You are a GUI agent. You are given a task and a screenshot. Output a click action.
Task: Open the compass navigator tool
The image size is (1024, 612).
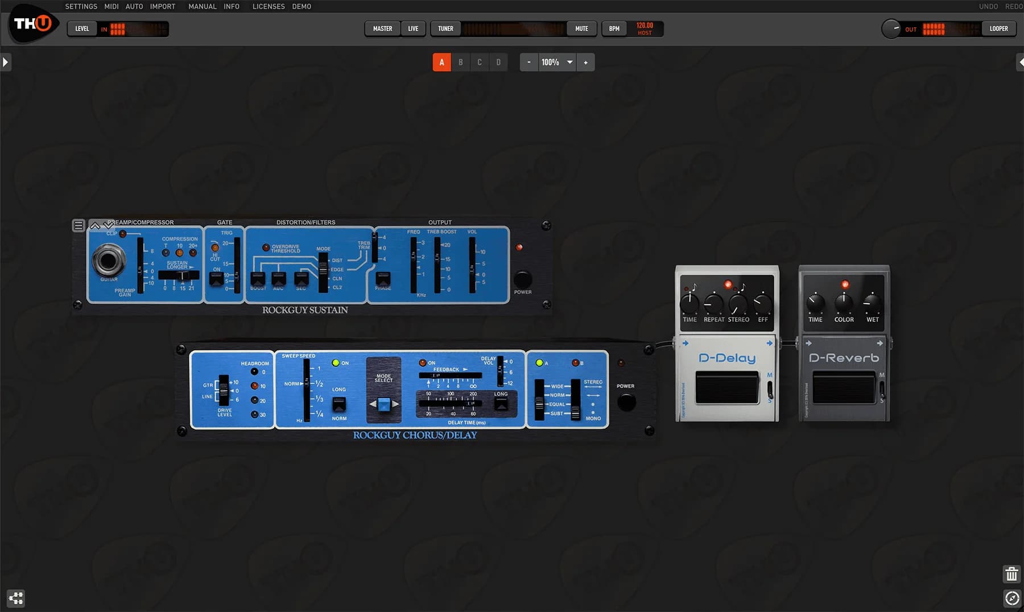point(1012,598)
